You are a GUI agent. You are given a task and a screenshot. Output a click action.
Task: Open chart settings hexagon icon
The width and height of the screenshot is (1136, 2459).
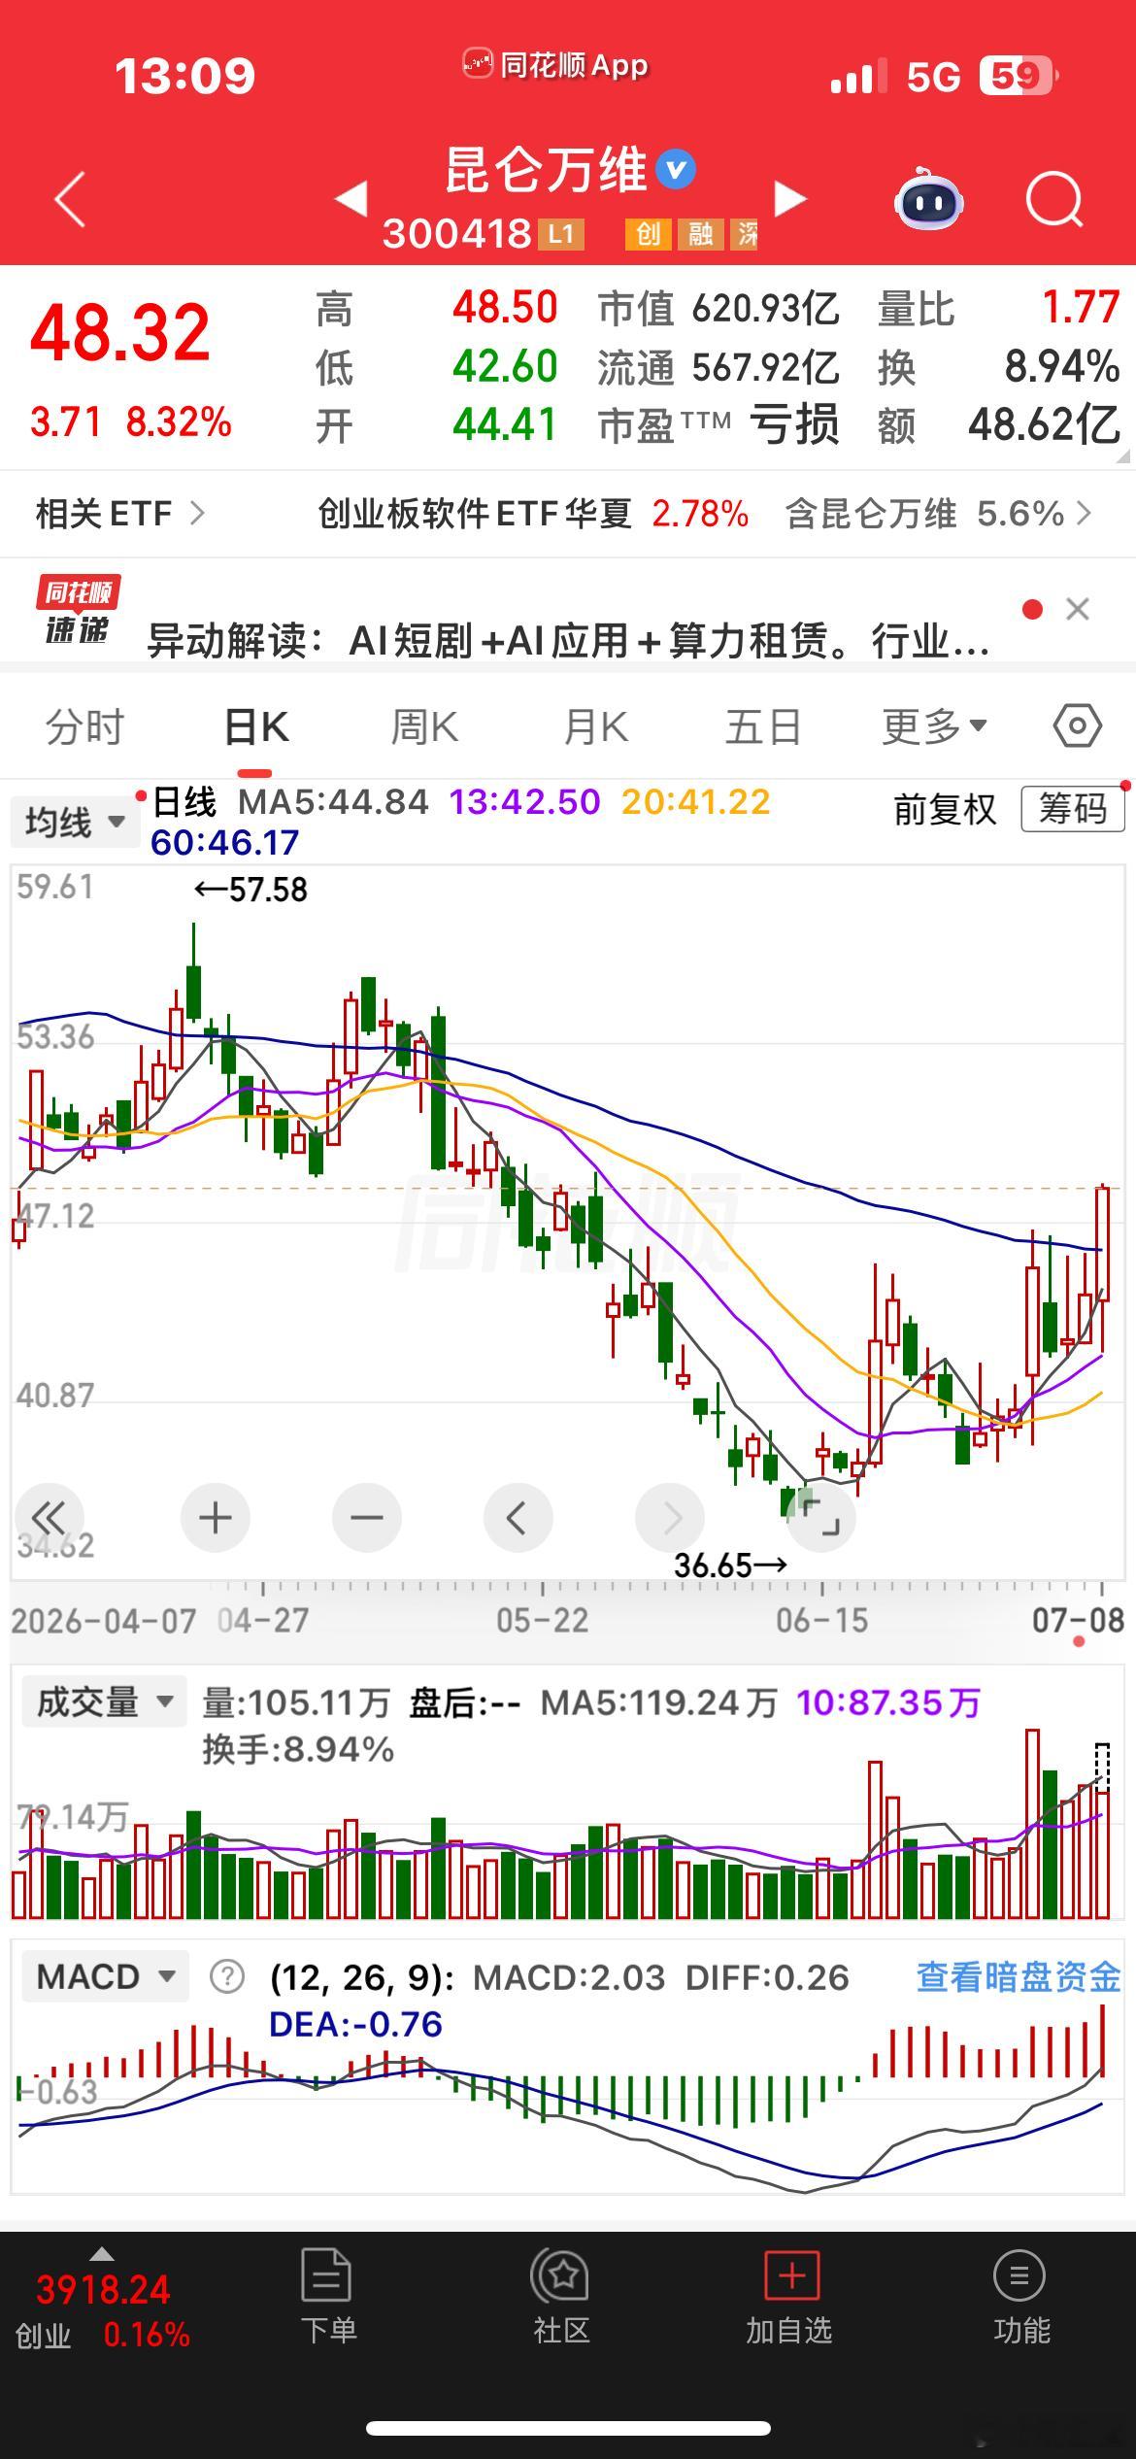[1077, 725]
